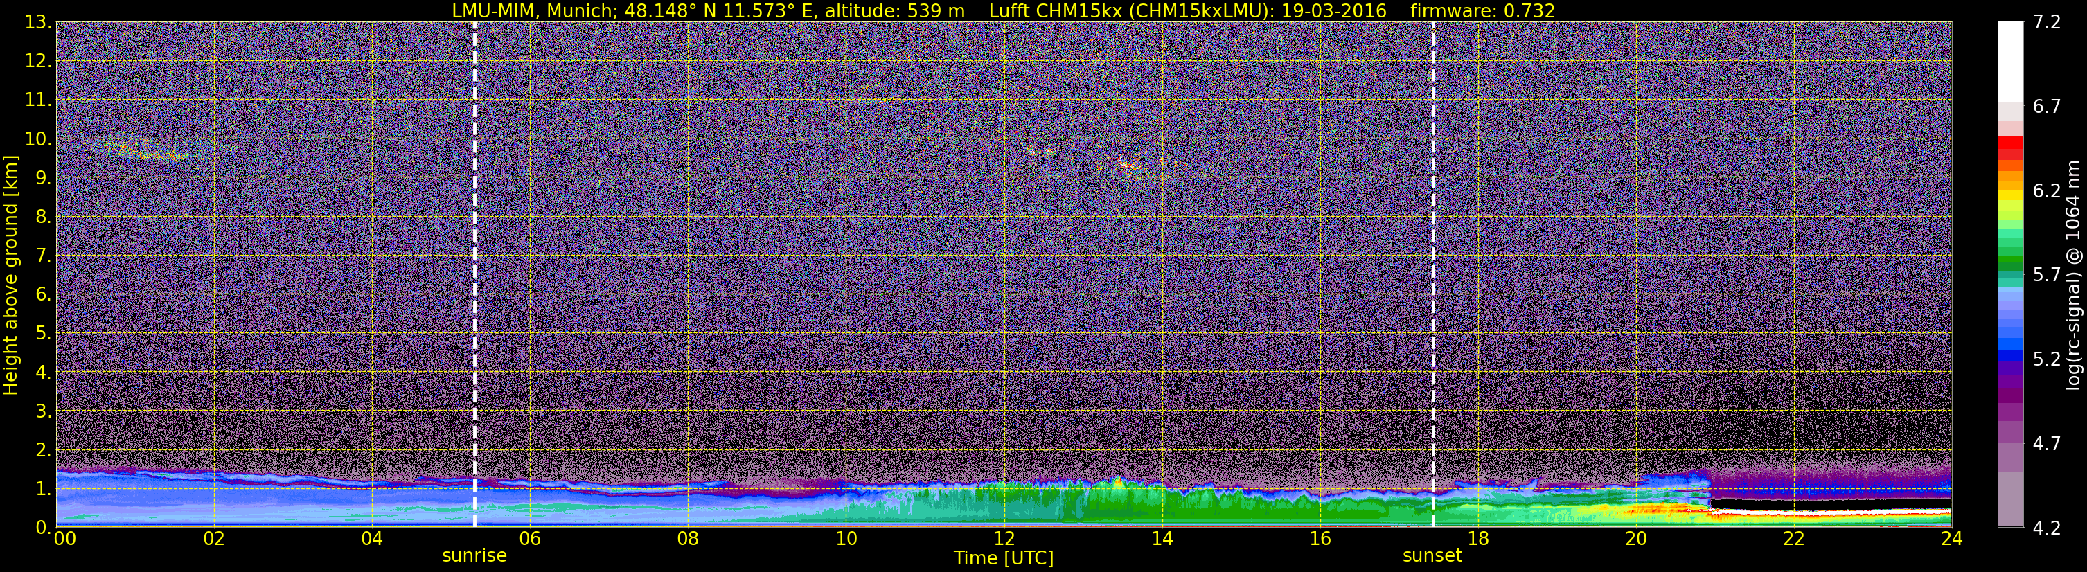This screenshot has width=2087, height=572.
Task: Click the height axis tick label '13.'
Action: [38, 23]
